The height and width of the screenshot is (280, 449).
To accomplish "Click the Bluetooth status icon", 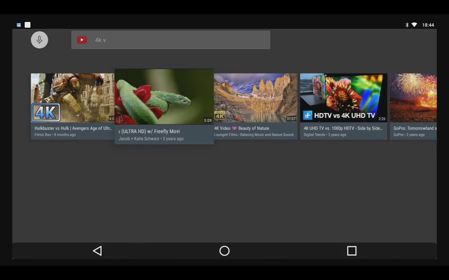I will click(407, 25).
